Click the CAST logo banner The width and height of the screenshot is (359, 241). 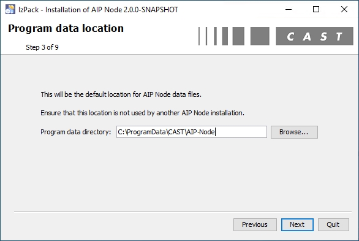tap(276, 36)
